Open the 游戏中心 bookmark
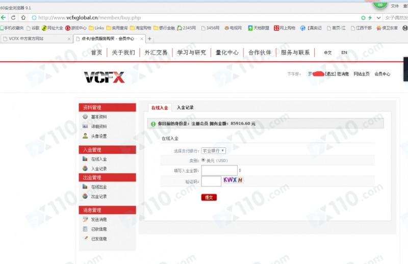 75,28
